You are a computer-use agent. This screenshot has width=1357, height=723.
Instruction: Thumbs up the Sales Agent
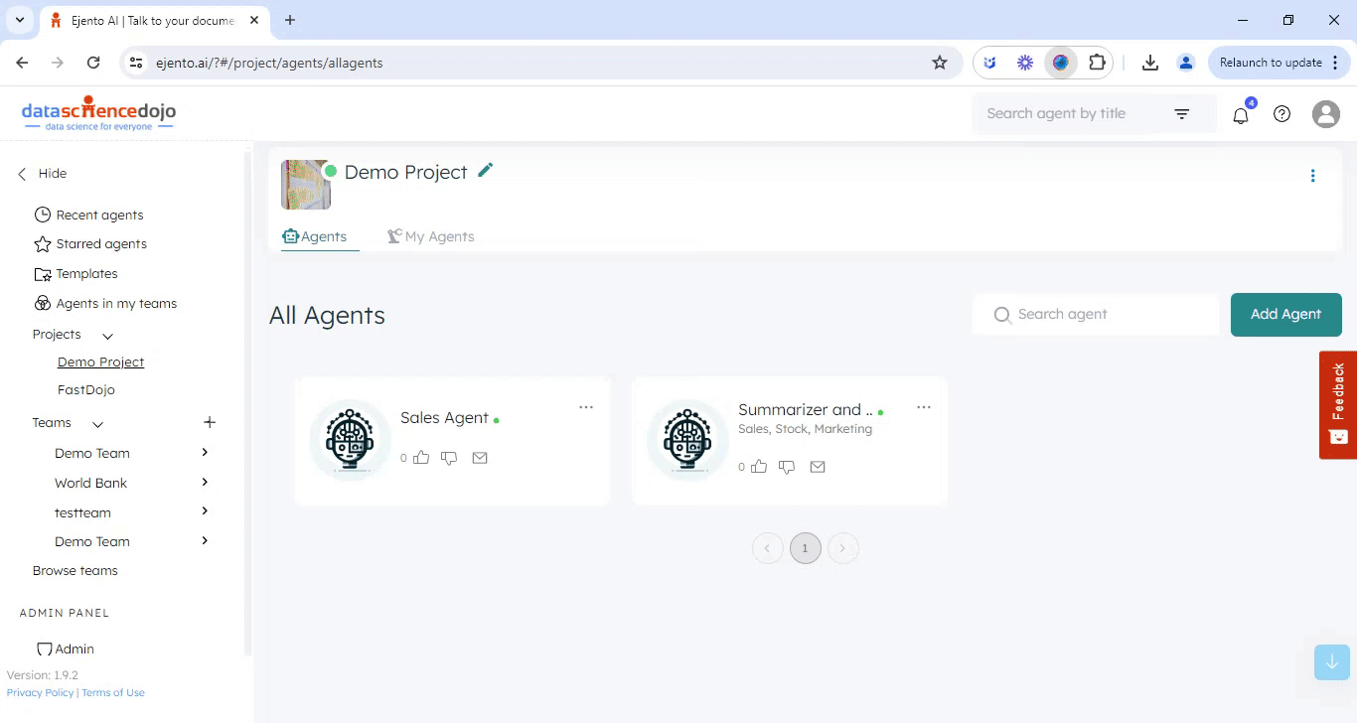(x=421, y=458)
